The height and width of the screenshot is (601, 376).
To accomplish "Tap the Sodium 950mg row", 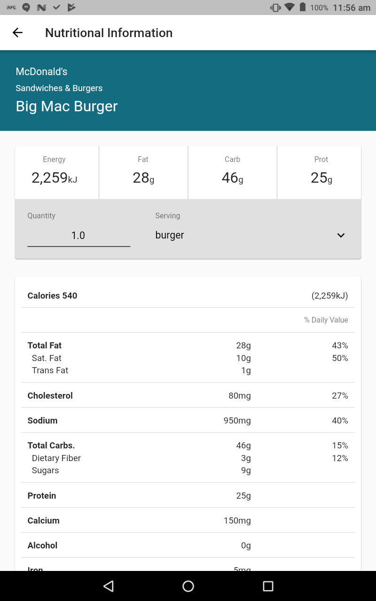I will pyautogui.click(x=188, y=421).
